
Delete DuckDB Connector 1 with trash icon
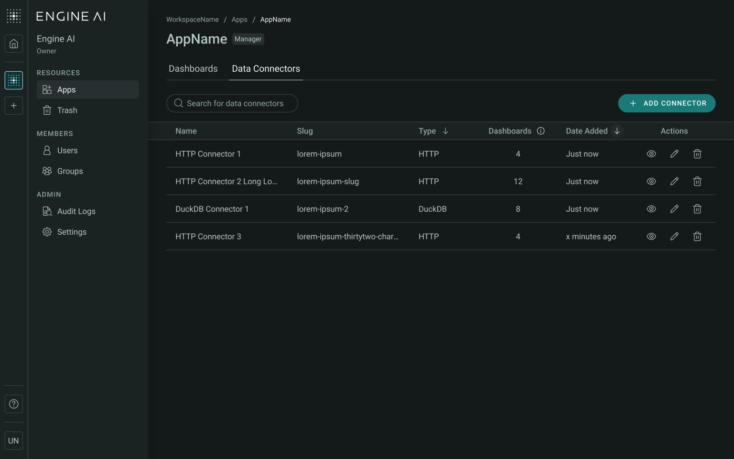pyautogui.click(x=697, y=209)
